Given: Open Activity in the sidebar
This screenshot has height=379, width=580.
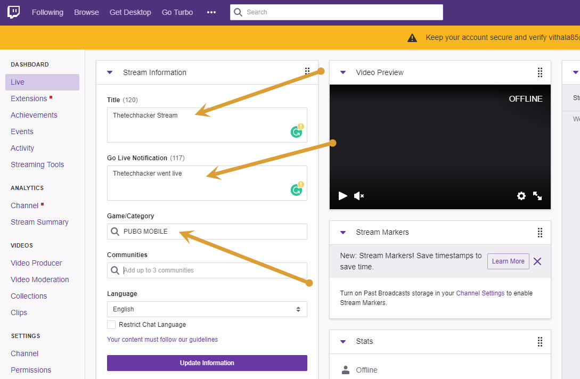Looking at the screenshot, I should click(x=22, y=148).
